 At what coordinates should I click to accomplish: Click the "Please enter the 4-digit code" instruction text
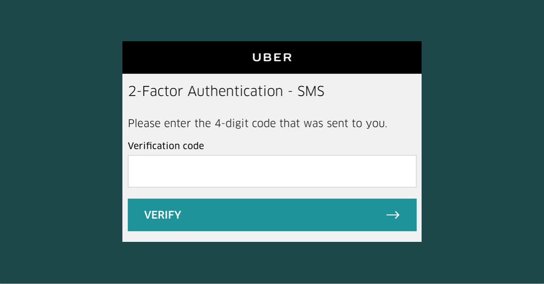click(x=257, y=123)
